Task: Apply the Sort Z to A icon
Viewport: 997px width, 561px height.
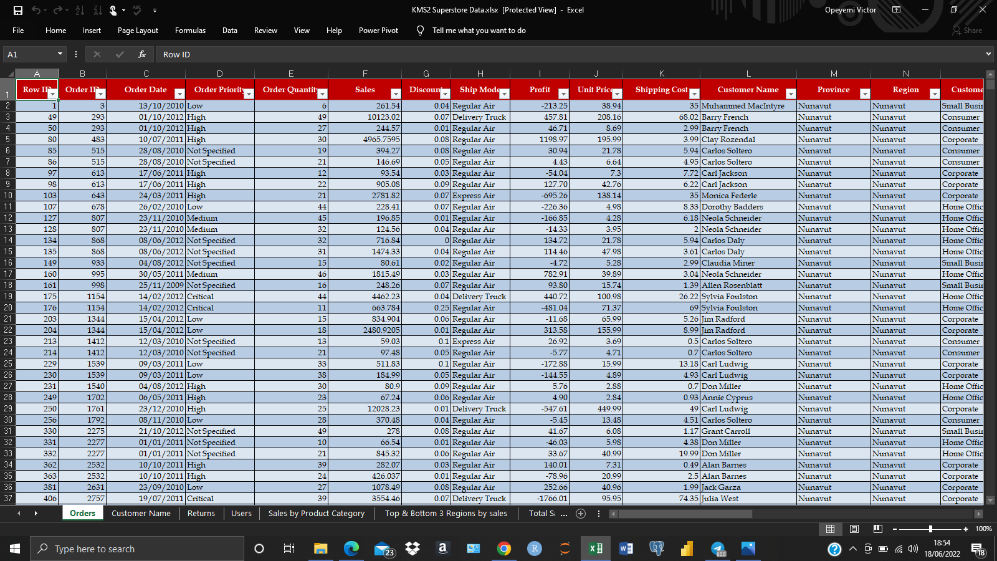Action: [x=97, y=9]
